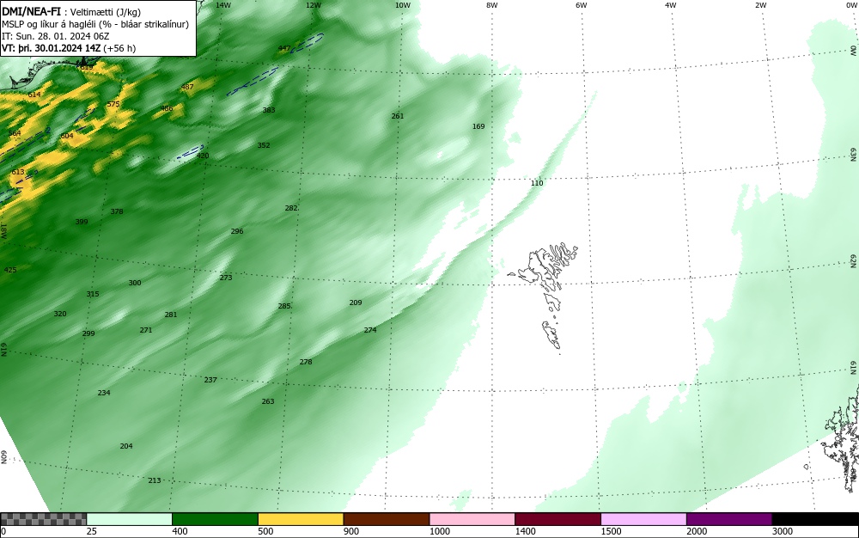This screenshot has width=859, height=538.
Task: Click the map value '213'
Action: tap(155, 480)
